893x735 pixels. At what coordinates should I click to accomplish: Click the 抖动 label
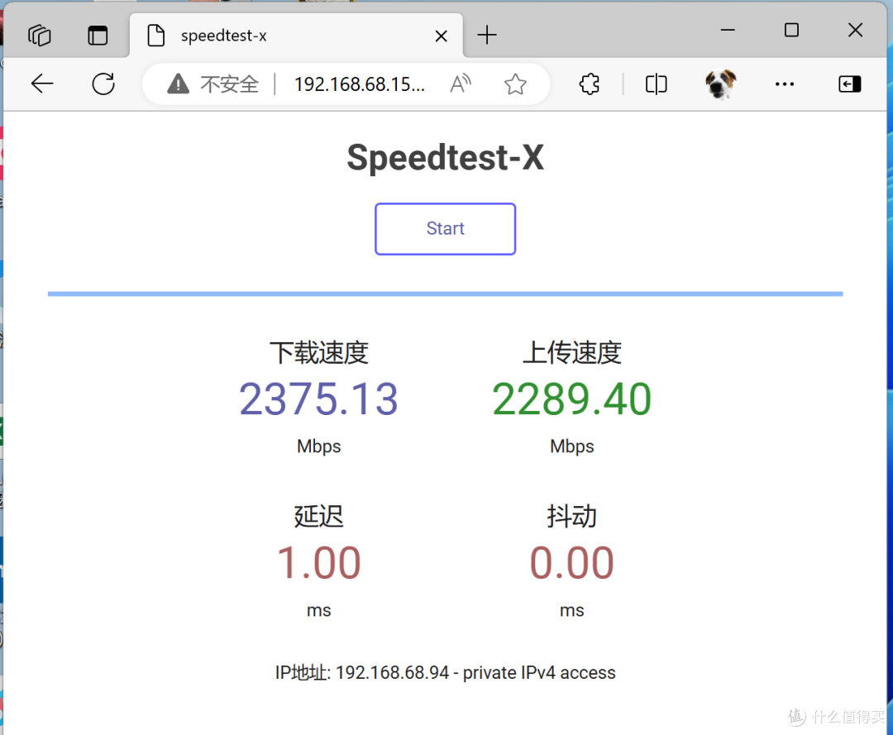572,517
